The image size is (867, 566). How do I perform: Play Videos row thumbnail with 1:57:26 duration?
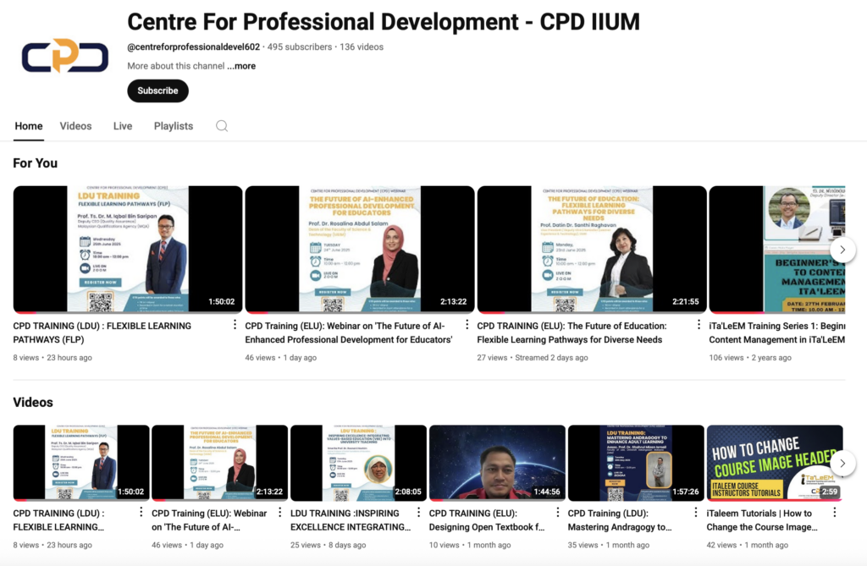click(636, 463)
